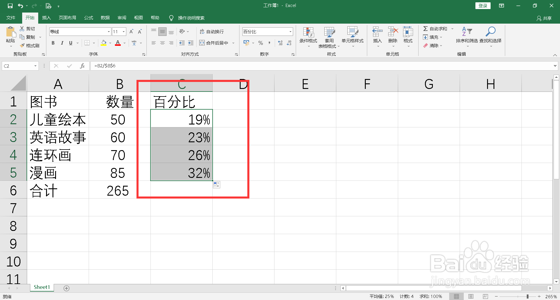Image resolution: width=560 pixels, height=300 pixels.
Task: Click the Paste clipboard icon
Action: [10, 32]
